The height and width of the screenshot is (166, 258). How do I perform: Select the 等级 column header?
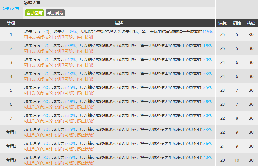point(11,23)
